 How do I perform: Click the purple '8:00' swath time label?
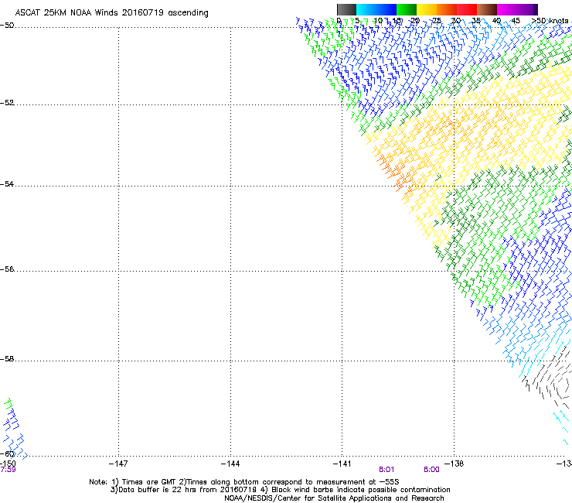(431, 470)
